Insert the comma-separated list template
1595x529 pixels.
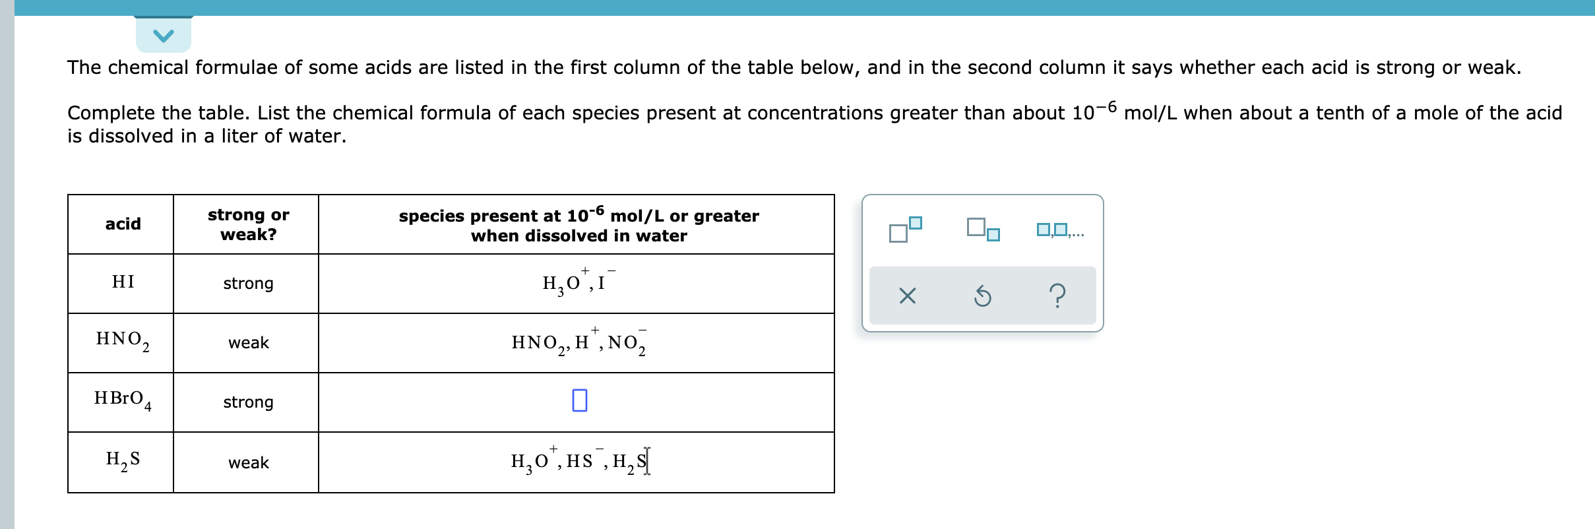point(1059,230)
